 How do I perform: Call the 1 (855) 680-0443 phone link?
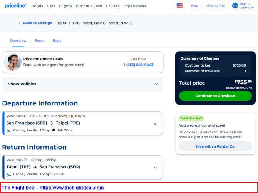[x=138, y=65]
